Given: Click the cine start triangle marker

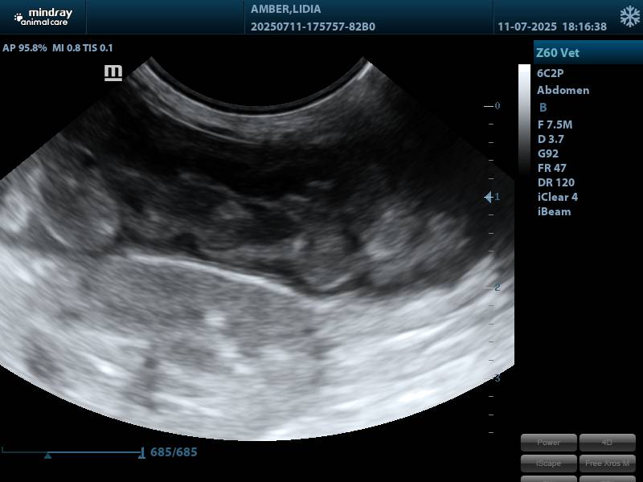Looking at the screenshot, I should pos(48,455).
